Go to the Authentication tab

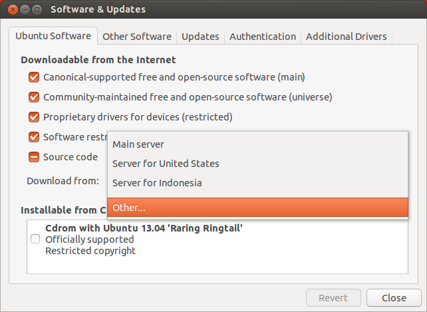click(x=263, y=37)
